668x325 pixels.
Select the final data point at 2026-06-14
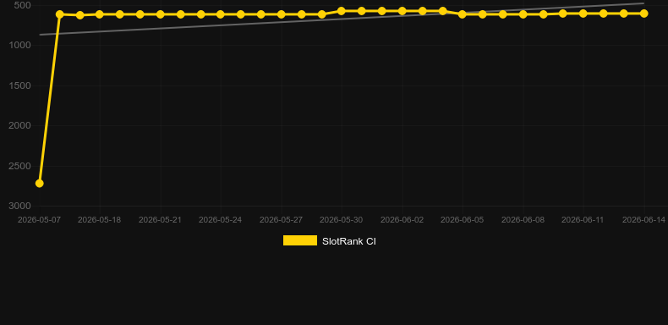[643, 14]
